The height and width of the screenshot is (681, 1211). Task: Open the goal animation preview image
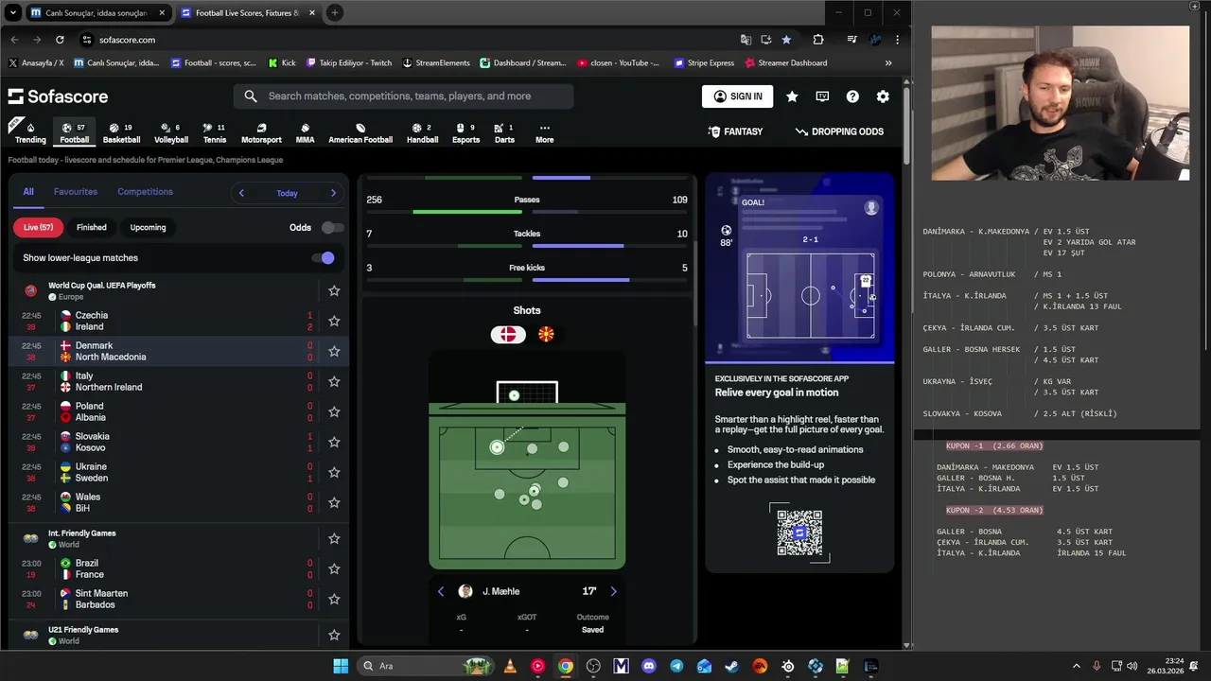click(x=799, y=268)
